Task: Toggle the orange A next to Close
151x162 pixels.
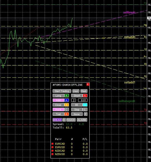Action: [x=66, y=105]
